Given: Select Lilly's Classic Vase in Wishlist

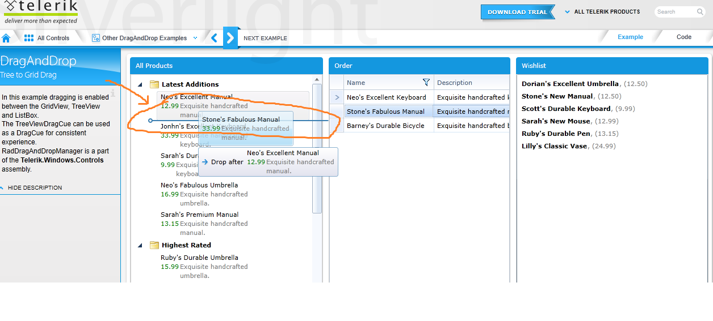Looking at the screenshot, I should pos(568,146).
